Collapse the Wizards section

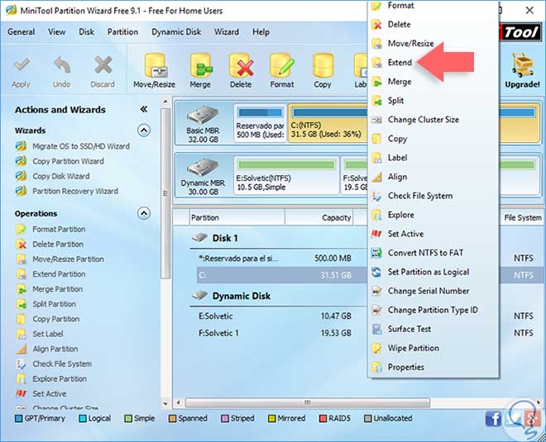[x=144, y=131]
